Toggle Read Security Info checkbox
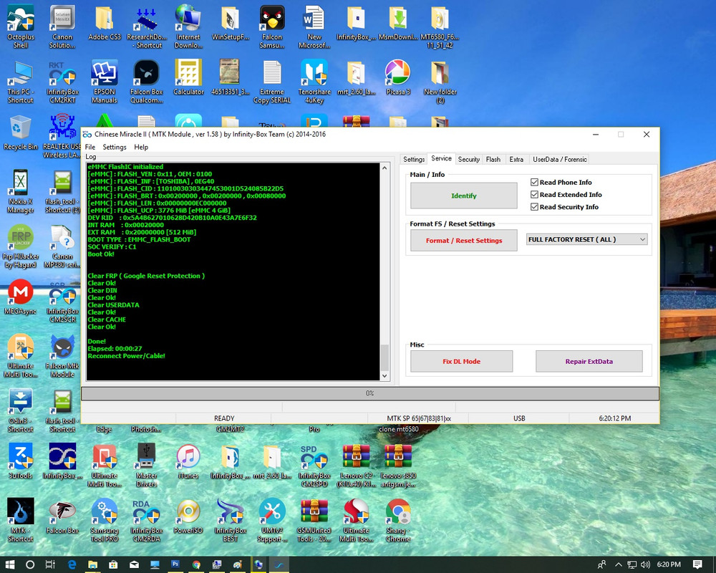This screenshot has width=716, height=573. click(x=534, y=207)
